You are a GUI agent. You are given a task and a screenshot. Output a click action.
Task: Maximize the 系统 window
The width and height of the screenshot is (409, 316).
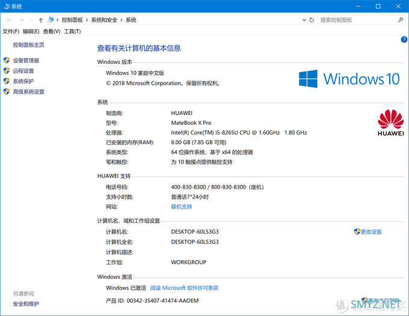378,6
